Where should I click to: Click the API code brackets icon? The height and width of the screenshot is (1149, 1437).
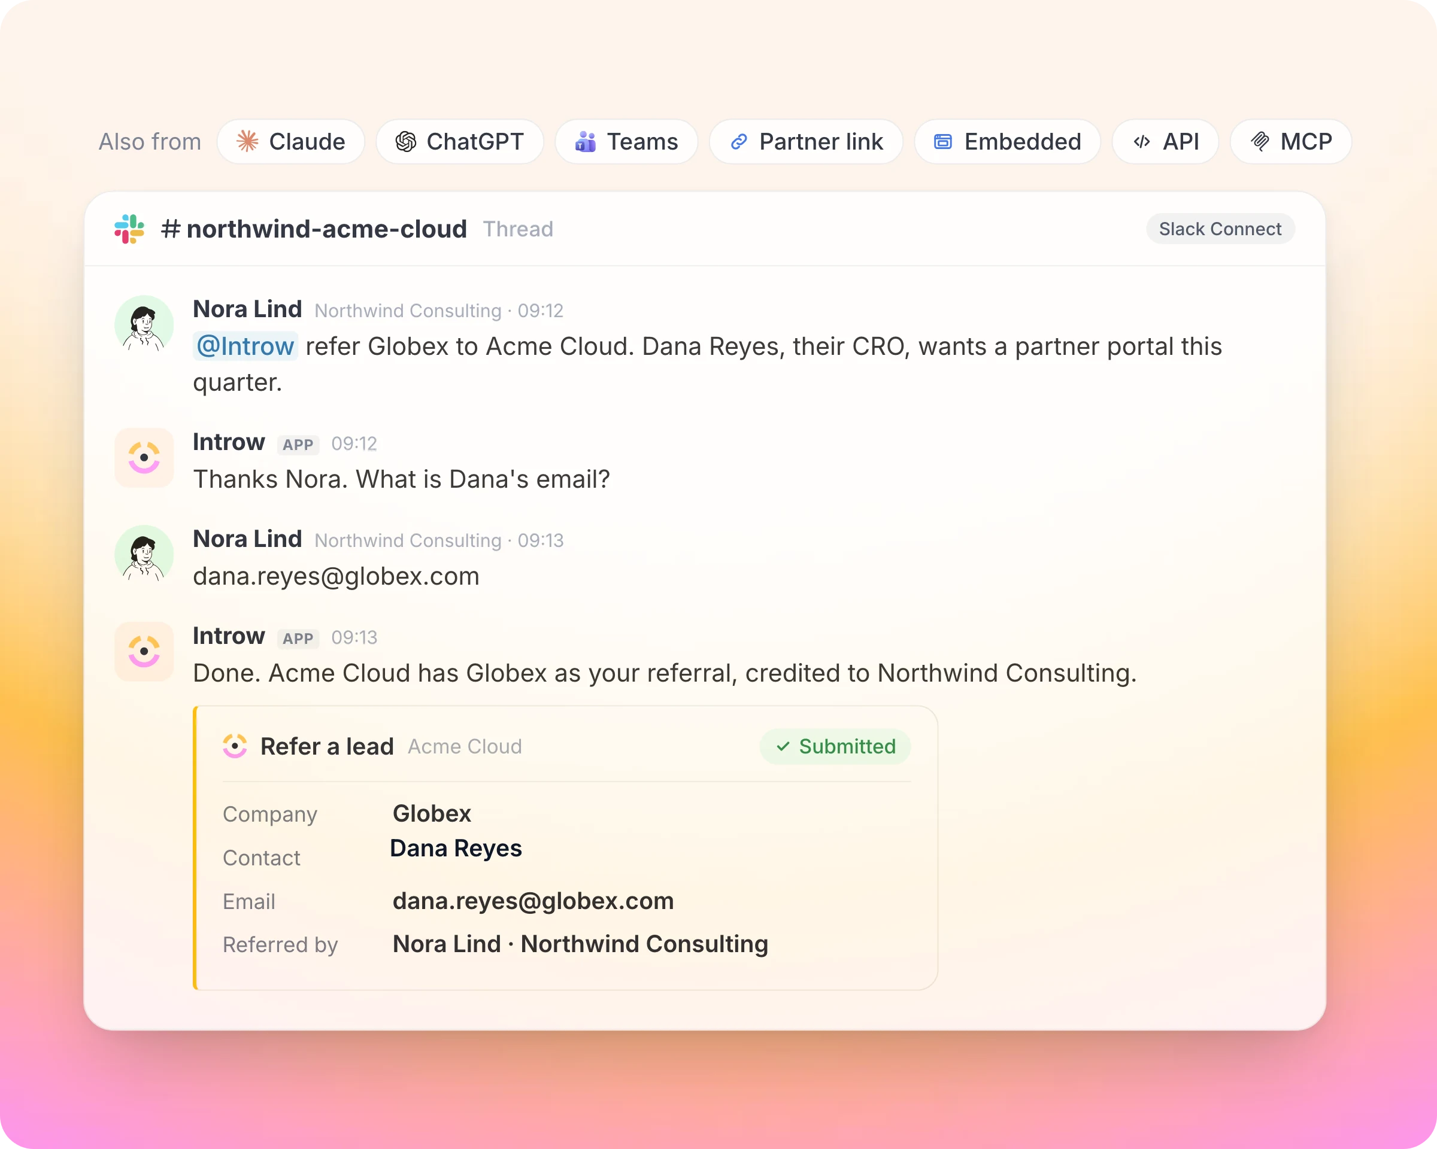tap(1142, 141)
